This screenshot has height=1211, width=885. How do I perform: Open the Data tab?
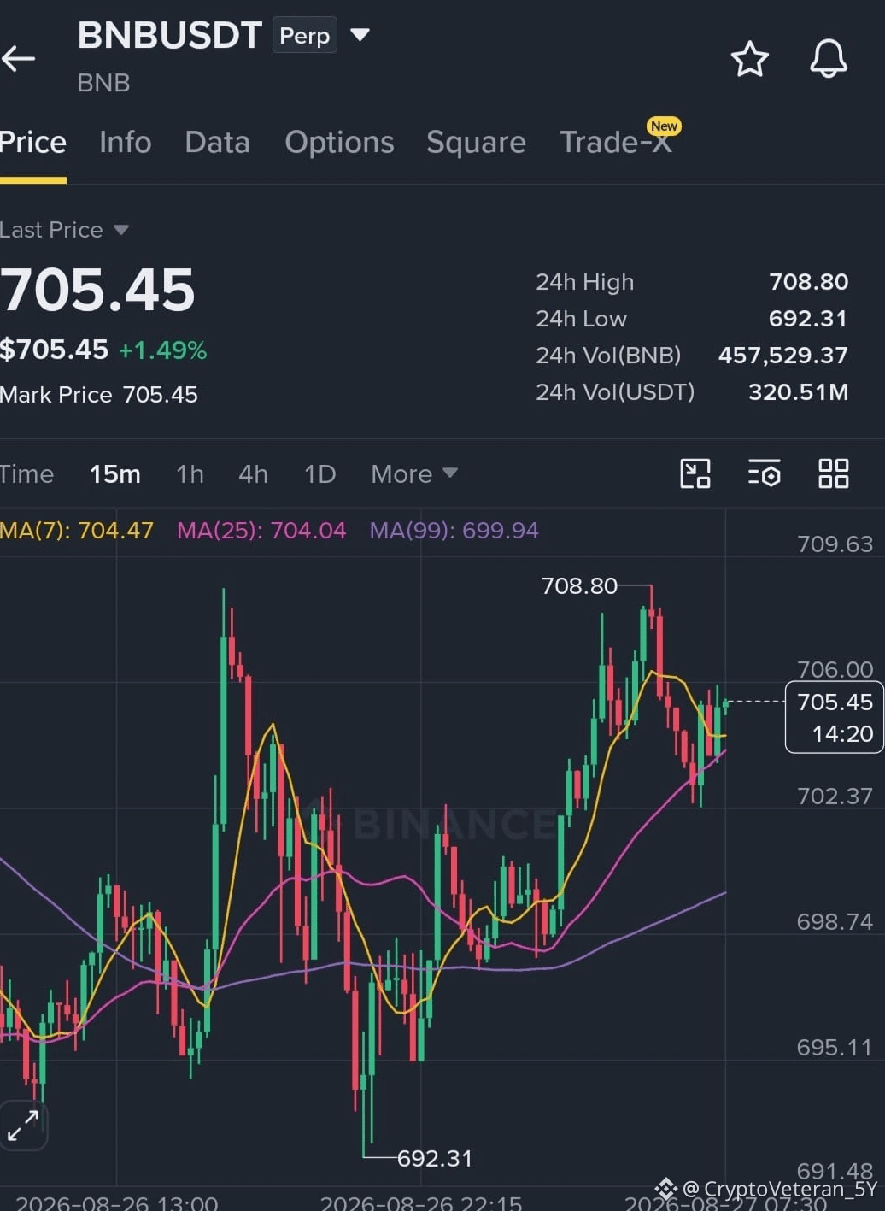coord(218,142)
